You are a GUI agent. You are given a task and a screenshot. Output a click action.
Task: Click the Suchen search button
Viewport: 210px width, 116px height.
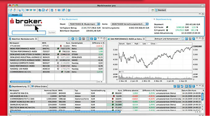point(52,32)
